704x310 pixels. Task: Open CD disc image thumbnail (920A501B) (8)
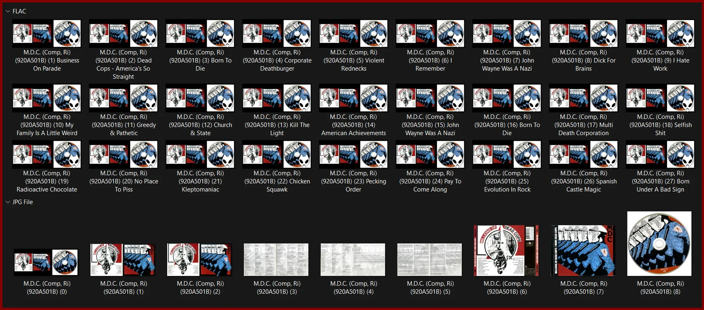pyautogui.click(x=659, y=243)
